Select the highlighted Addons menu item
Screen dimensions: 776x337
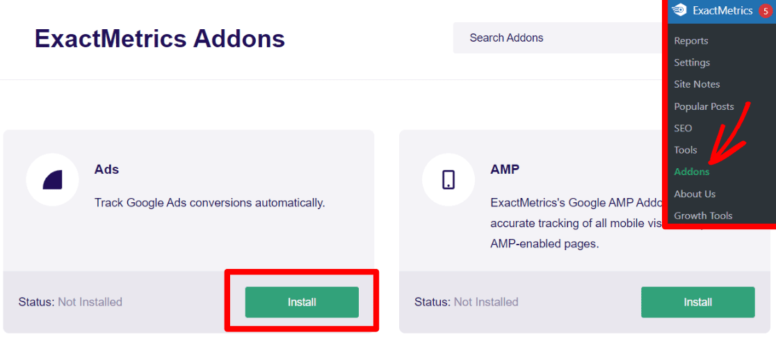pos(691,172)
